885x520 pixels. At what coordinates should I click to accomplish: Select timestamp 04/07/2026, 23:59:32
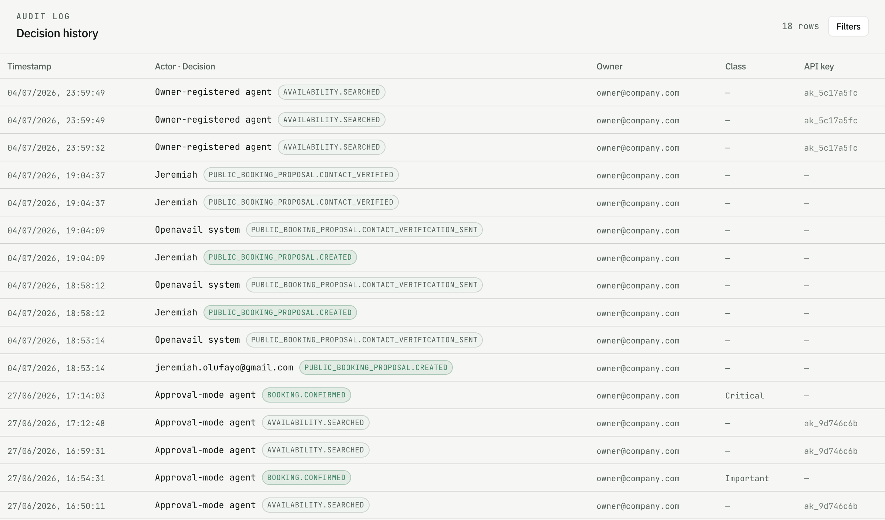coord(56,148)
